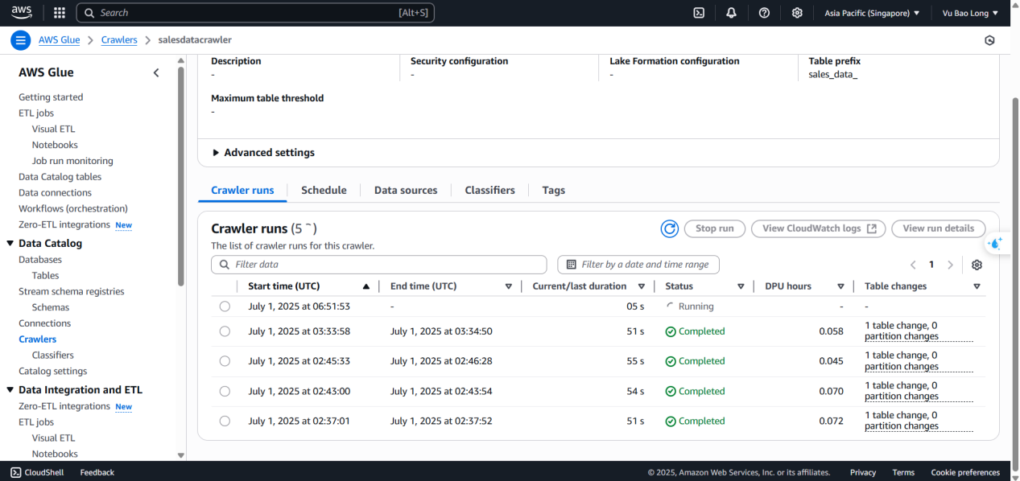Go to Crawlers breadcrumb link
The image size is (1020, 481).
tap(119, 40)
